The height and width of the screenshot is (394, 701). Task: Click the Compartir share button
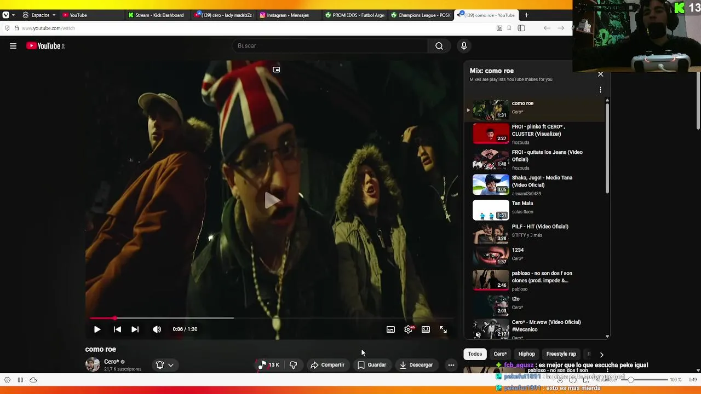coord(327,365)
